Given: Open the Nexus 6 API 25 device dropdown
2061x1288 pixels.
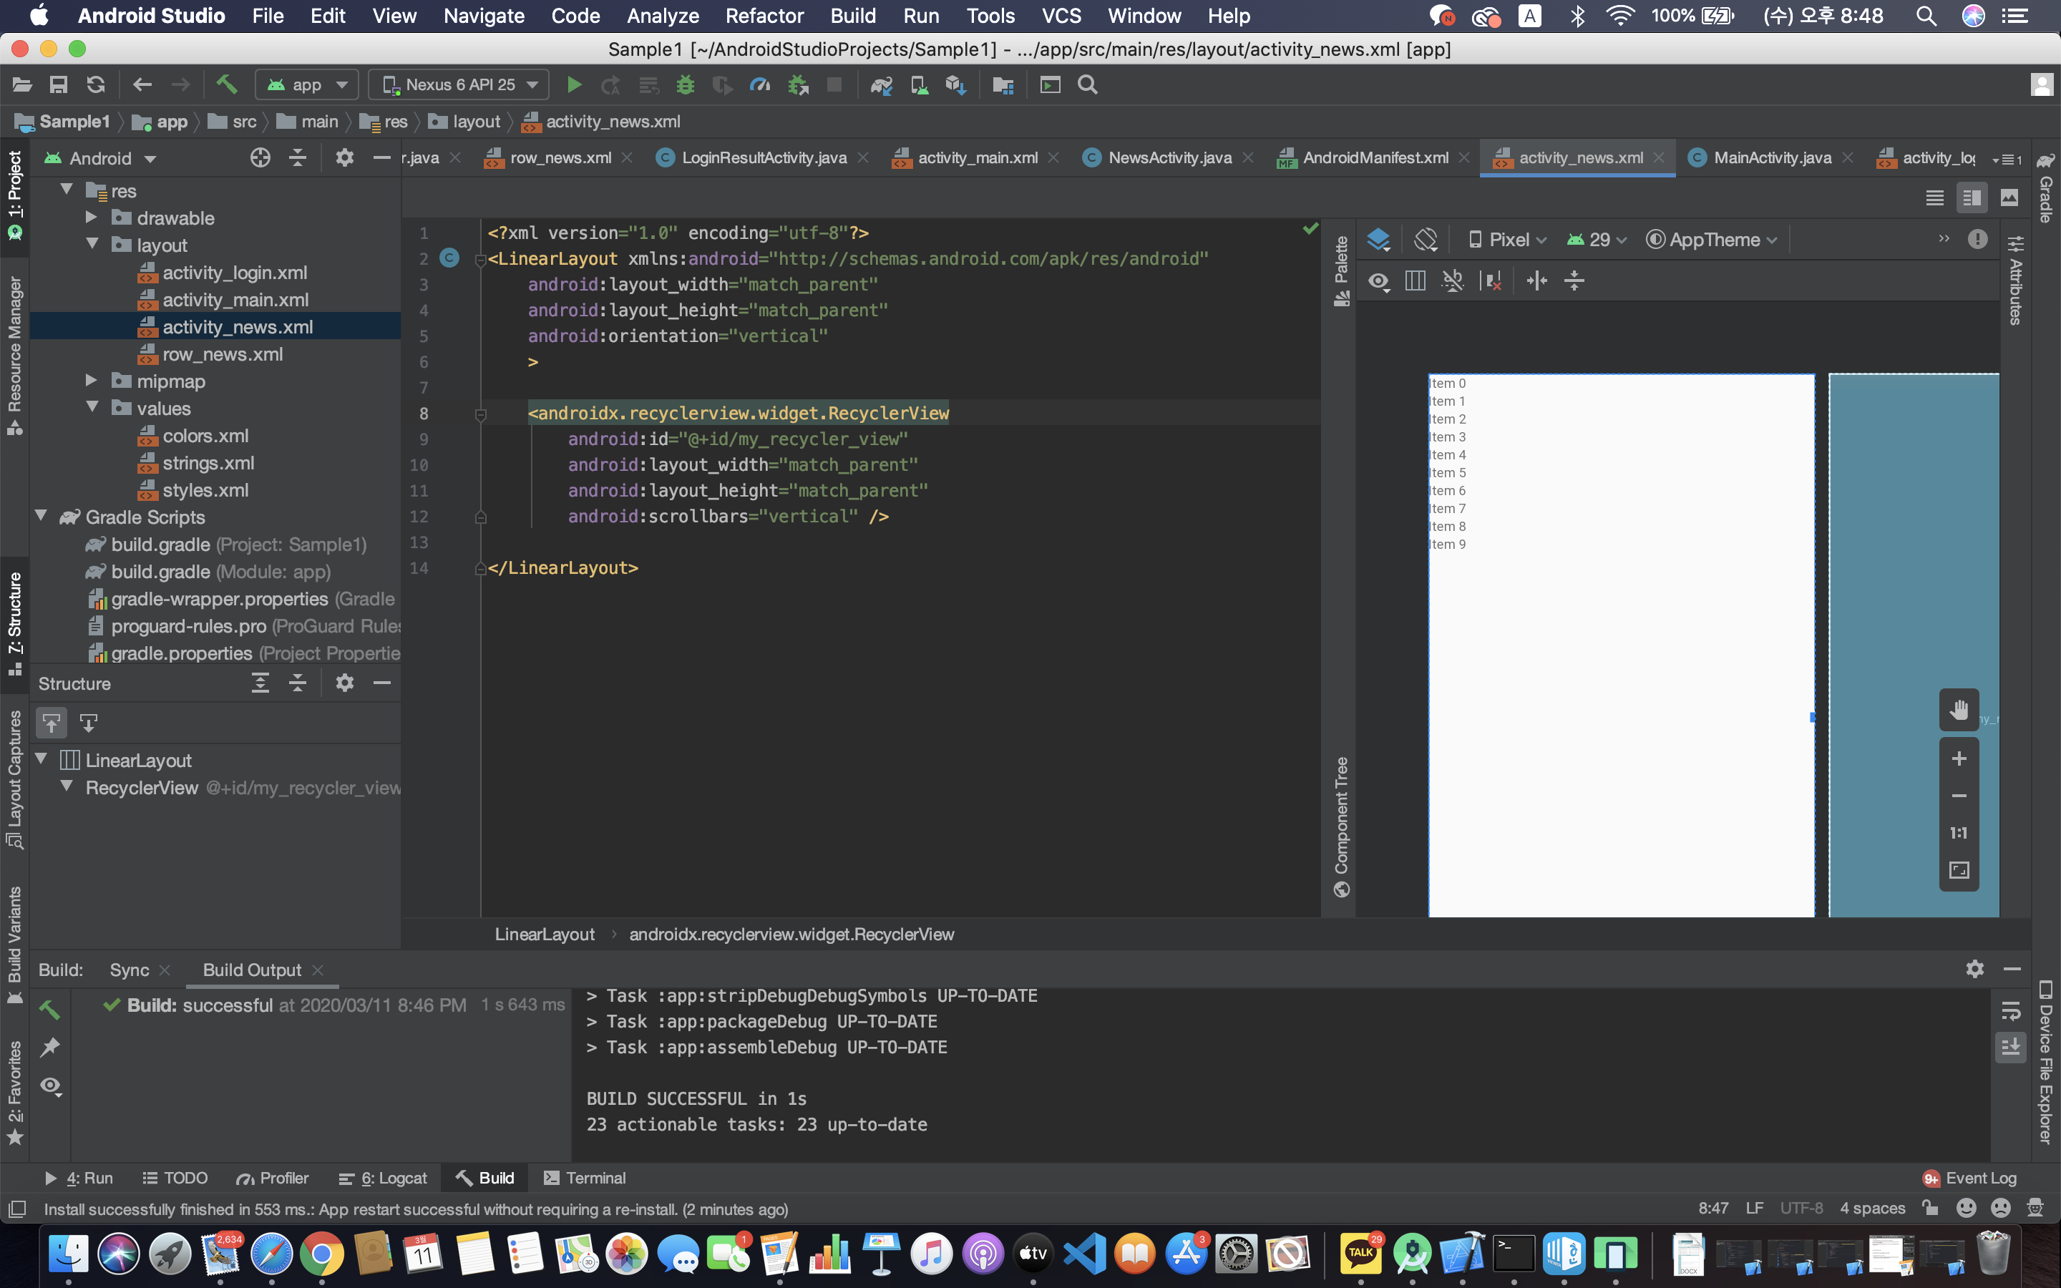Looking at the screenshot, I should point(459,84).
